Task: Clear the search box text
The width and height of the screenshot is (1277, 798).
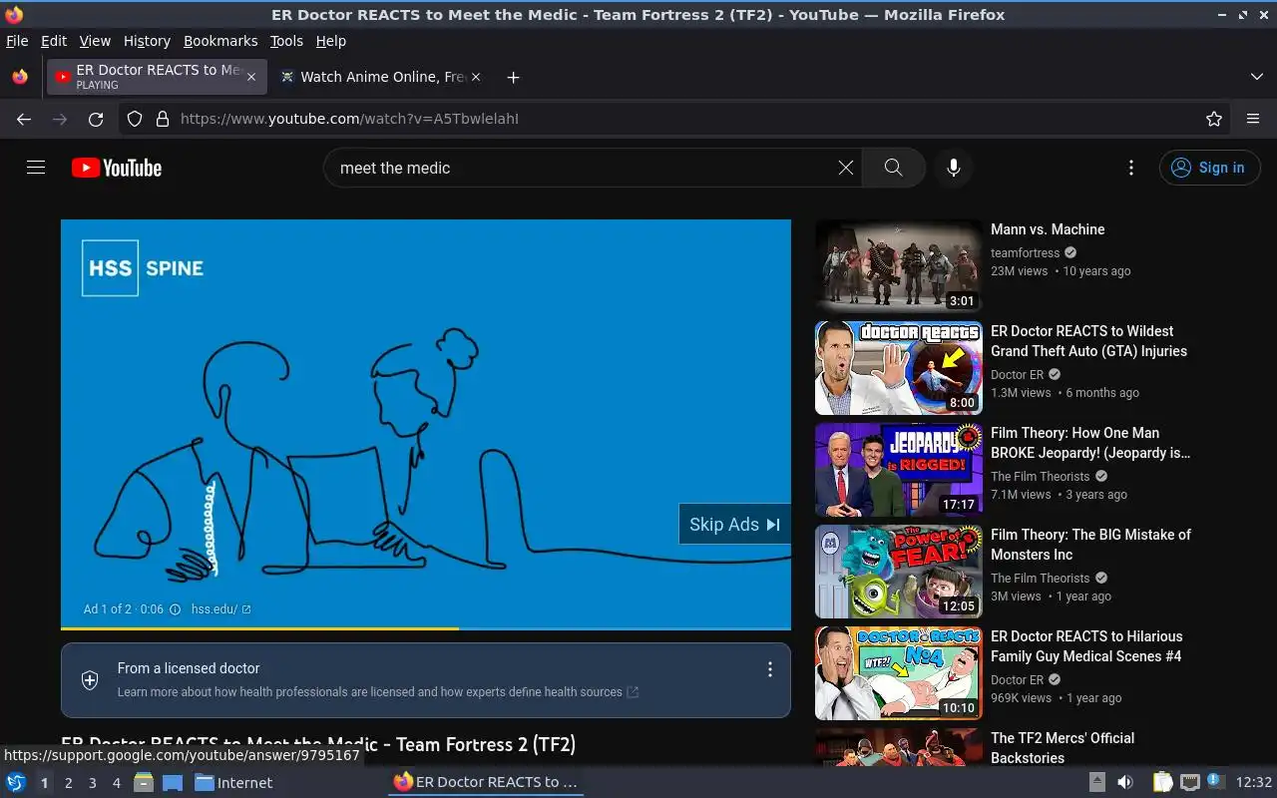Action: tap(846, 168)
